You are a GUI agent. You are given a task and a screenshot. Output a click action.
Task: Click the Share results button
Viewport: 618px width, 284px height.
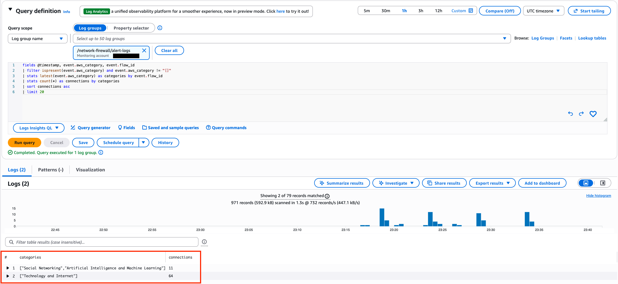tap(444, 183)
